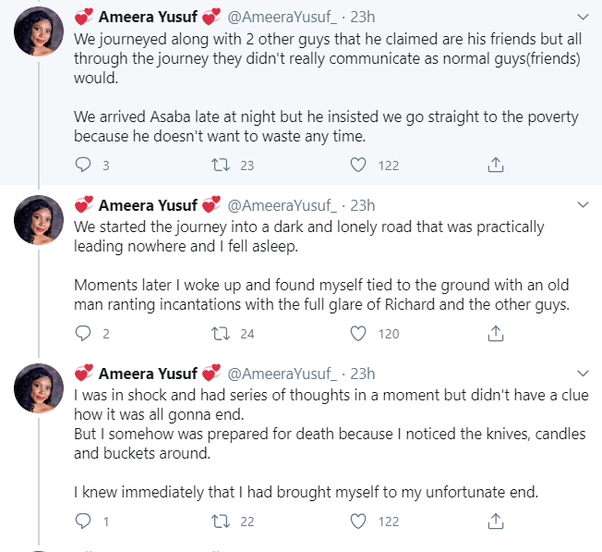The height and width of the screenshot is (552, 602).
Task: Retweet the knives and candles tweet
Action: point(221,521)
